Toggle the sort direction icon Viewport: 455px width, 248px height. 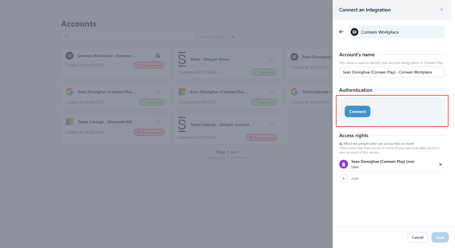233,37
